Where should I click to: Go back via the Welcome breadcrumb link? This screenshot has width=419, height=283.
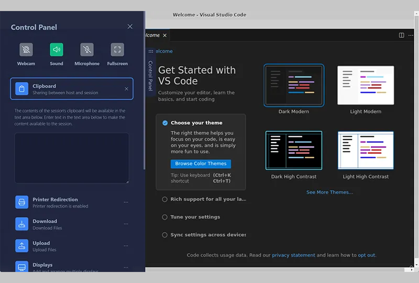[x=164, y=51]
